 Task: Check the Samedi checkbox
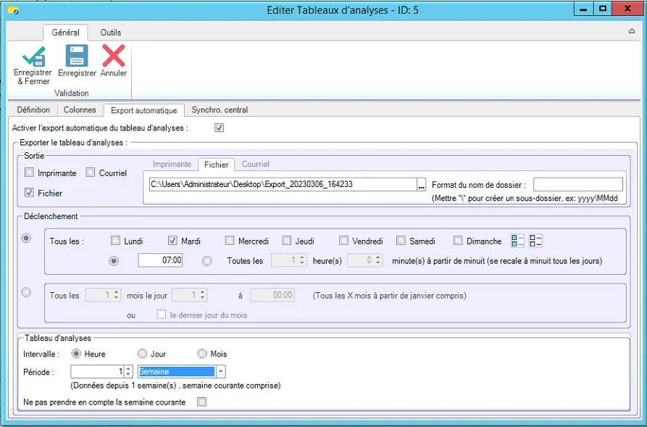pyautogui.click(x=401, y=240)
